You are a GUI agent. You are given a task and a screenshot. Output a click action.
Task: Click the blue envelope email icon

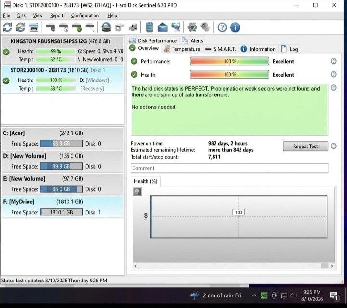(x=162, y=27)
